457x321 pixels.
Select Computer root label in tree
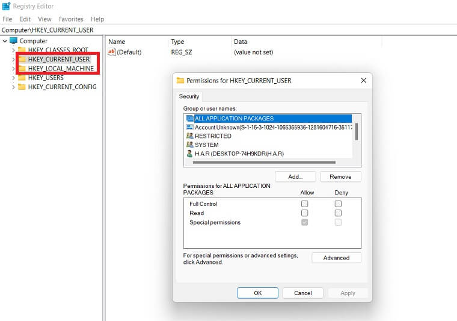[x=33, y=41]
